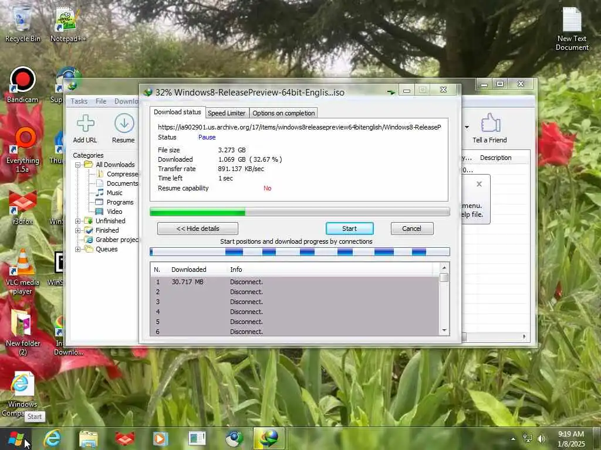Click the Hide details button

[198, 229]
